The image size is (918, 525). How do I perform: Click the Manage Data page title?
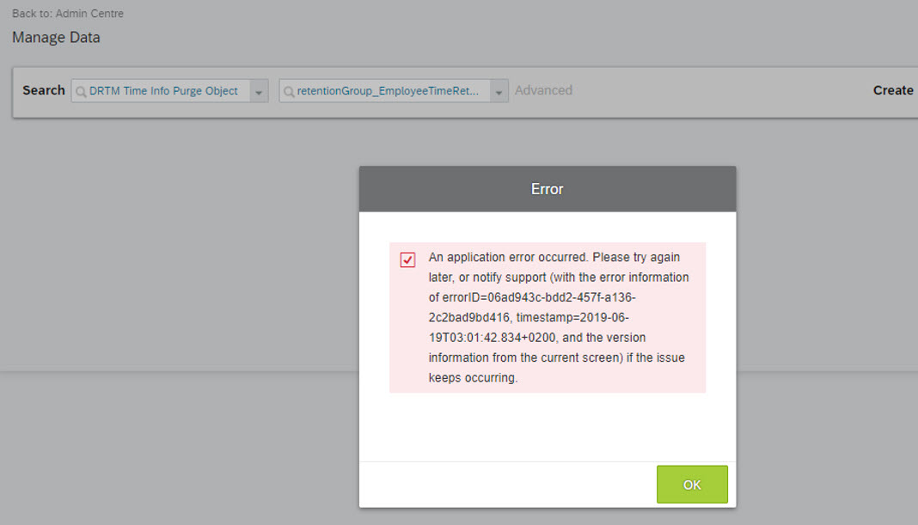(x=56, y=38)
